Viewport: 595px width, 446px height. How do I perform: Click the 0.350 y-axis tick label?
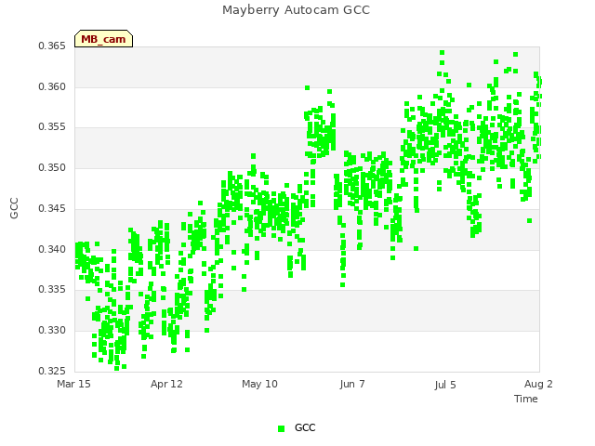(x=52, y=167)
